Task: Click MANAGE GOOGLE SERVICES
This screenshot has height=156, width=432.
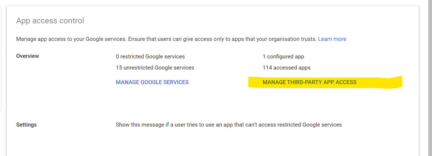Action: [152, 82]
